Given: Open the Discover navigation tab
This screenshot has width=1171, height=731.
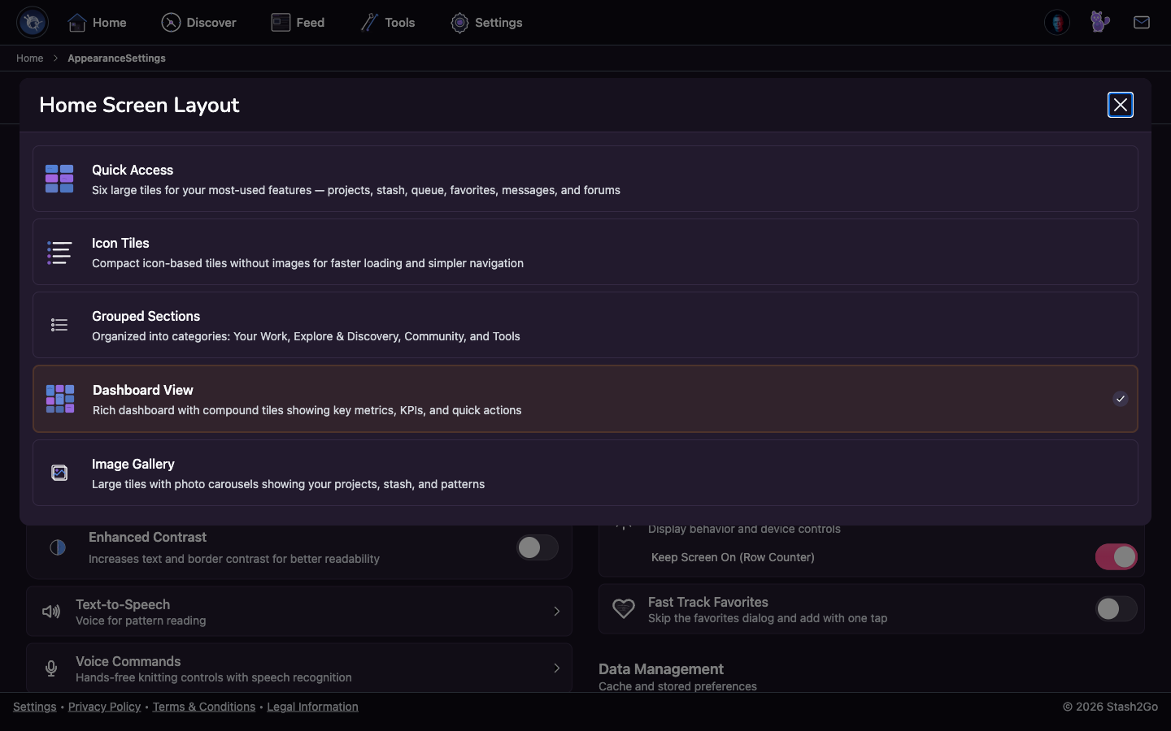Looking at the screenshot, I should click(198, 23).
